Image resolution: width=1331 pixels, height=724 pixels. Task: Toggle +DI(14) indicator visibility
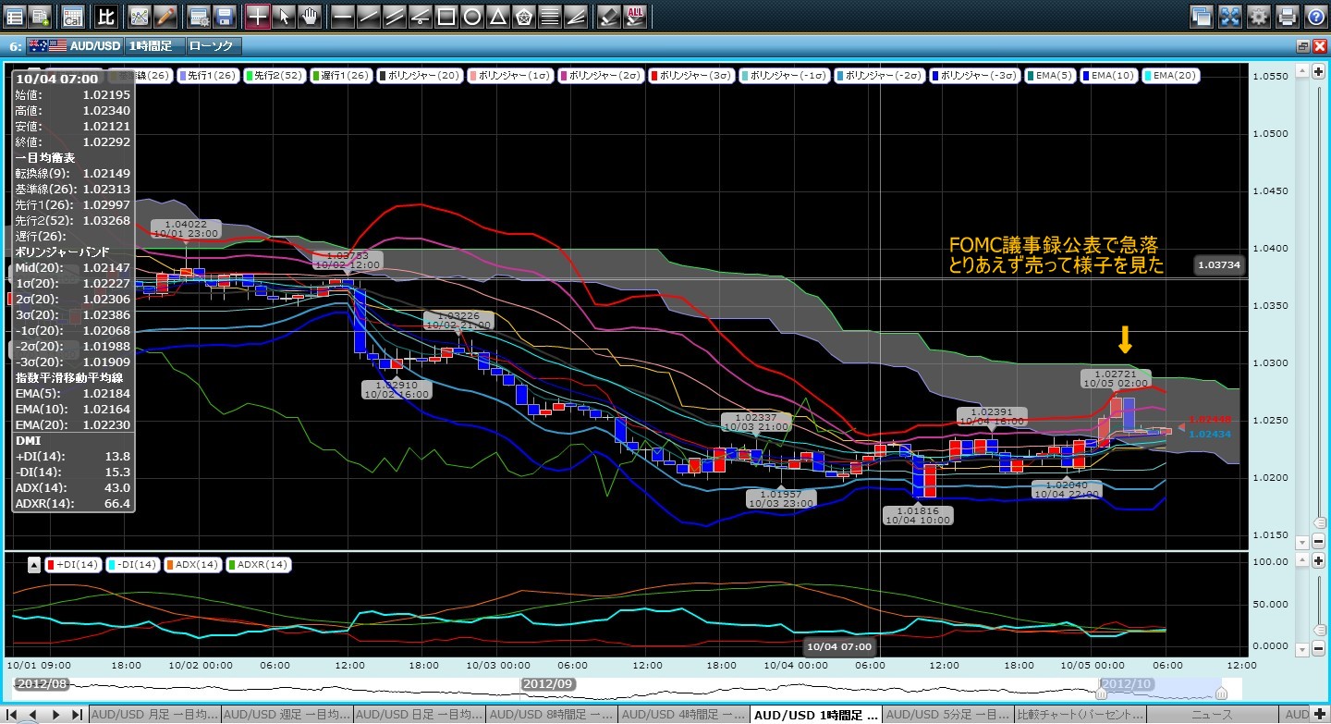click(x=73, y=564)
